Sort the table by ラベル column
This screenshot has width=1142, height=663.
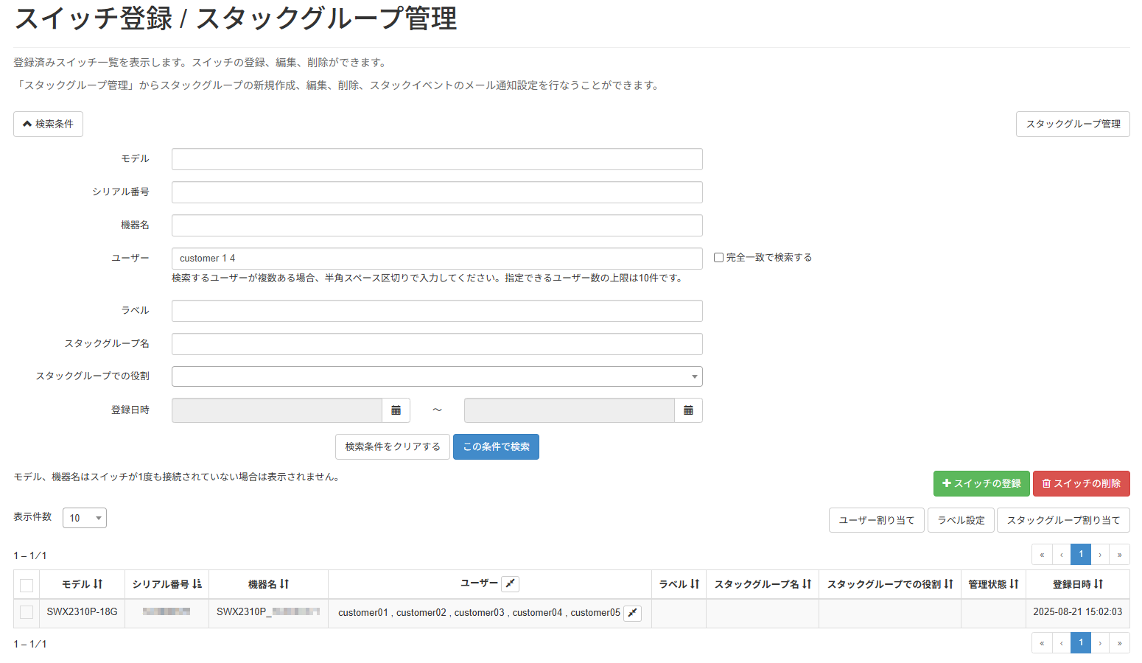[696, 583]
